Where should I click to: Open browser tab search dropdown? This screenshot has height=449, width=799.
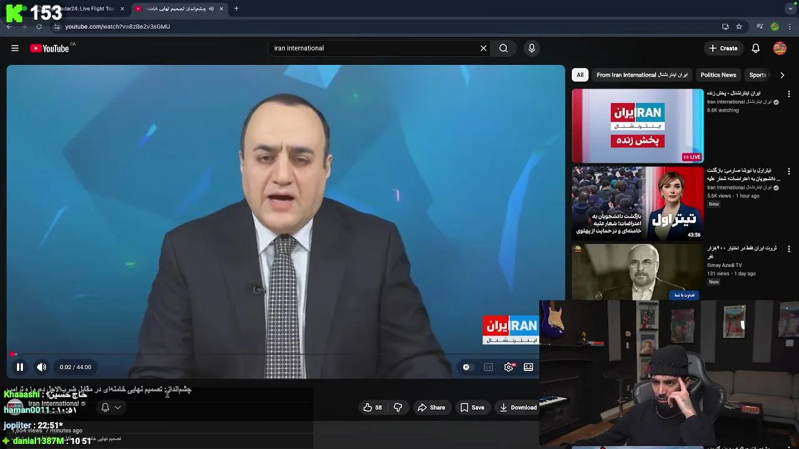[x=790, y=9]
